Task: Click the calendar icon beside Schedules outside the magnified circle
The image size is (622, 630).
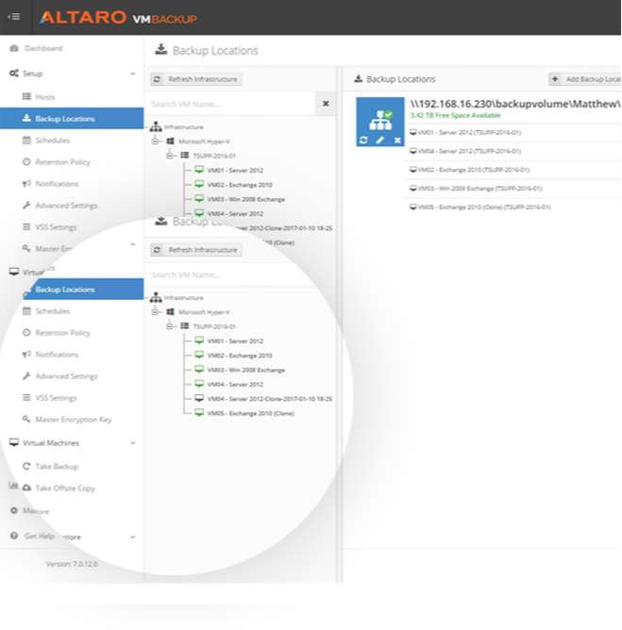Action: pos(26,141)
